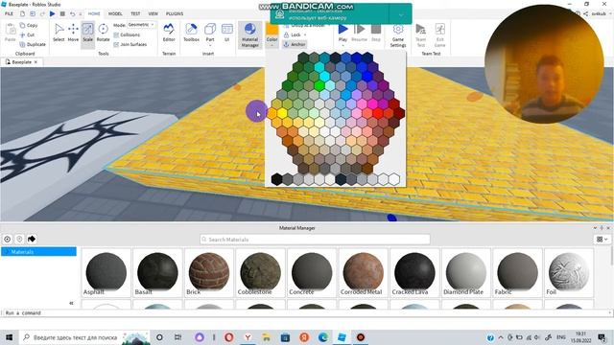Duplicate the selected object
The width and height of the screenshot is (614, 345).
(x=33, y=45)
